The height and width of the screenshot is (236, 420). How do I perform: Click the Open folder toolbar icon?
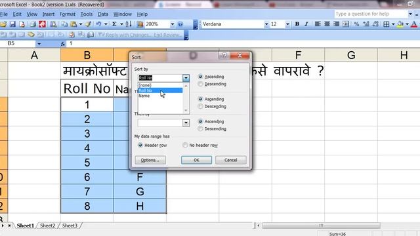pos(3,24)
